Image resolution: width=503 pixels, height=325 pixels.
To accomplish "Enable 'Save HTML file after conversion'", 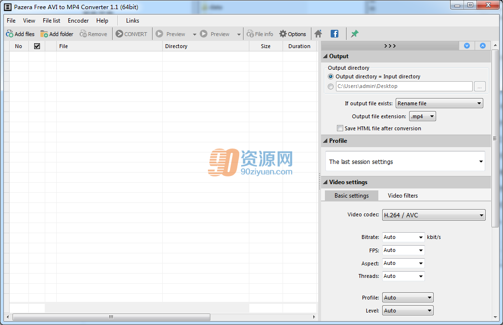I will click(x=340, y=128).
